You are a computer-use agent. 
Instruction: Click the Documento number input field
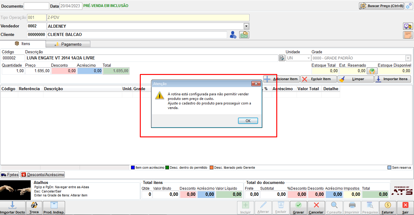36,6
